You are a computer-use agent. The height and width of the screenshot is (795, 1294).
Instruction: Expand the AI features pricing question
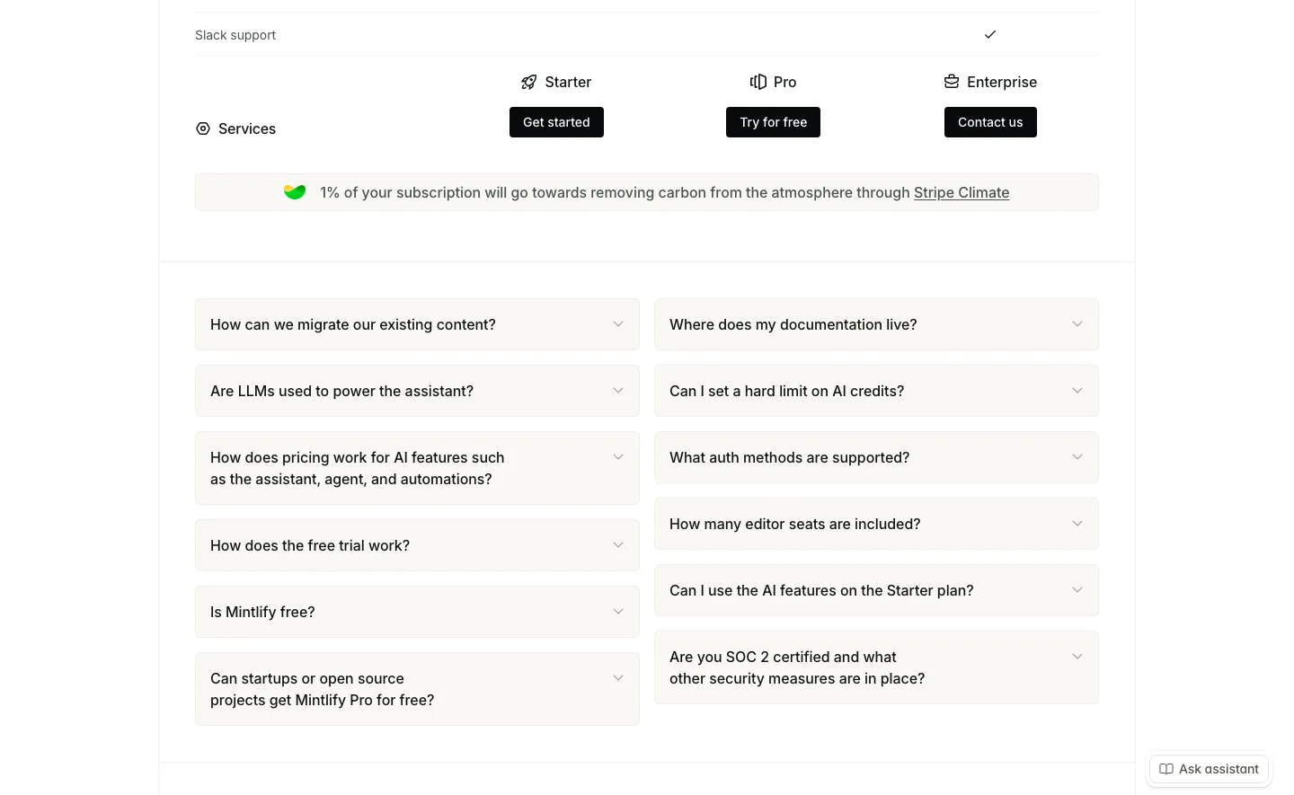[417, 468]
